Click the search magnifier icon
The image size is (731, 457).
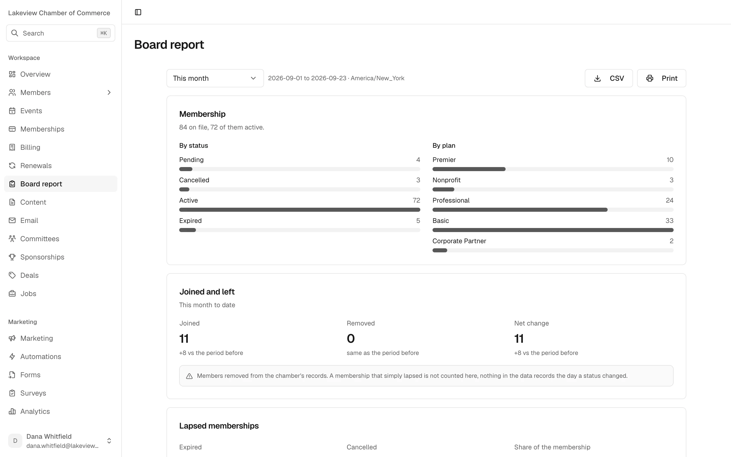click(x=14, y=33)
